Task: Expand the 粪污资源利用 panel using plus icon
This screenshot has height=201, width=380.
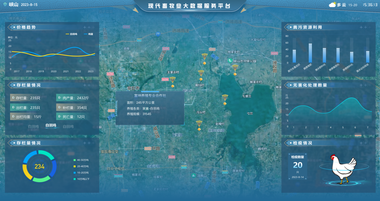Action: [361, 27]
